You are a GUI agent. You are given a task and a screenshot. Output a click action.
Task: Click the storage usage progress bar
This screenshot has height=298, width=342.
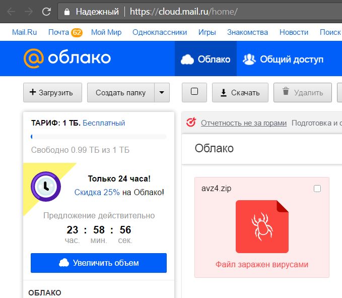(x=99, y=137)
